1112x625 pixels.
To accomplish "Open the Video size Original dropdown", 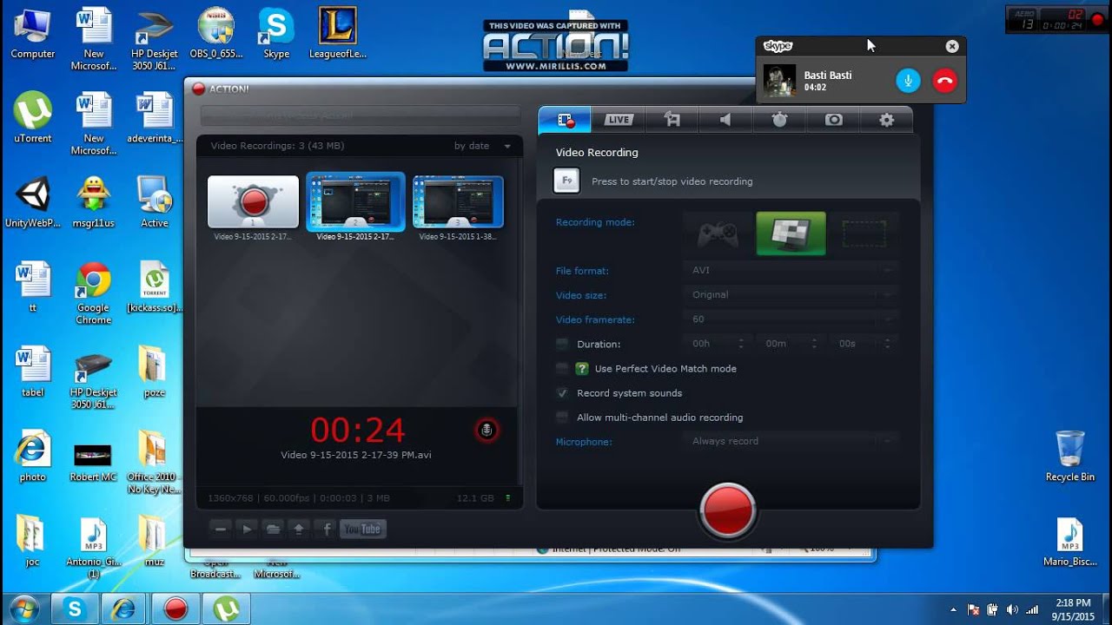I will [x=790, y=294].
